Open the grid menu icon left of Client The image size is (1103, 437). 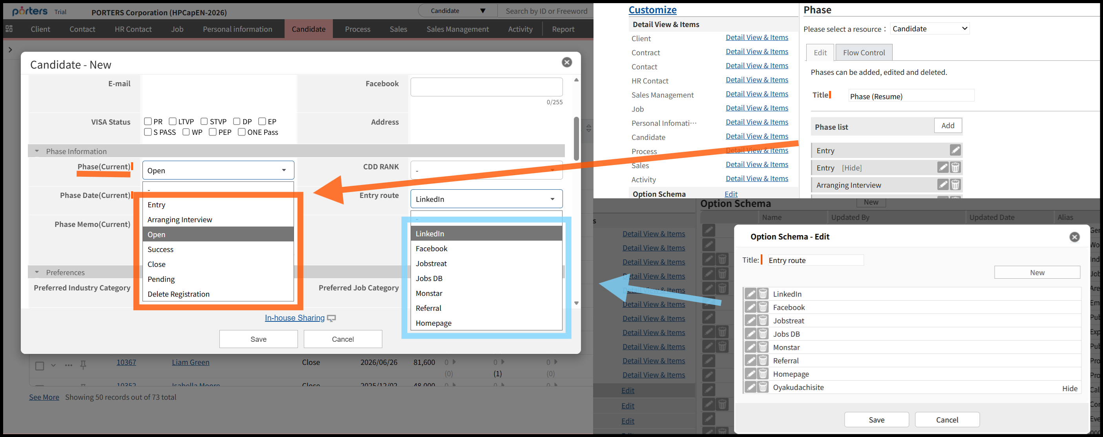tap(9, 29)
